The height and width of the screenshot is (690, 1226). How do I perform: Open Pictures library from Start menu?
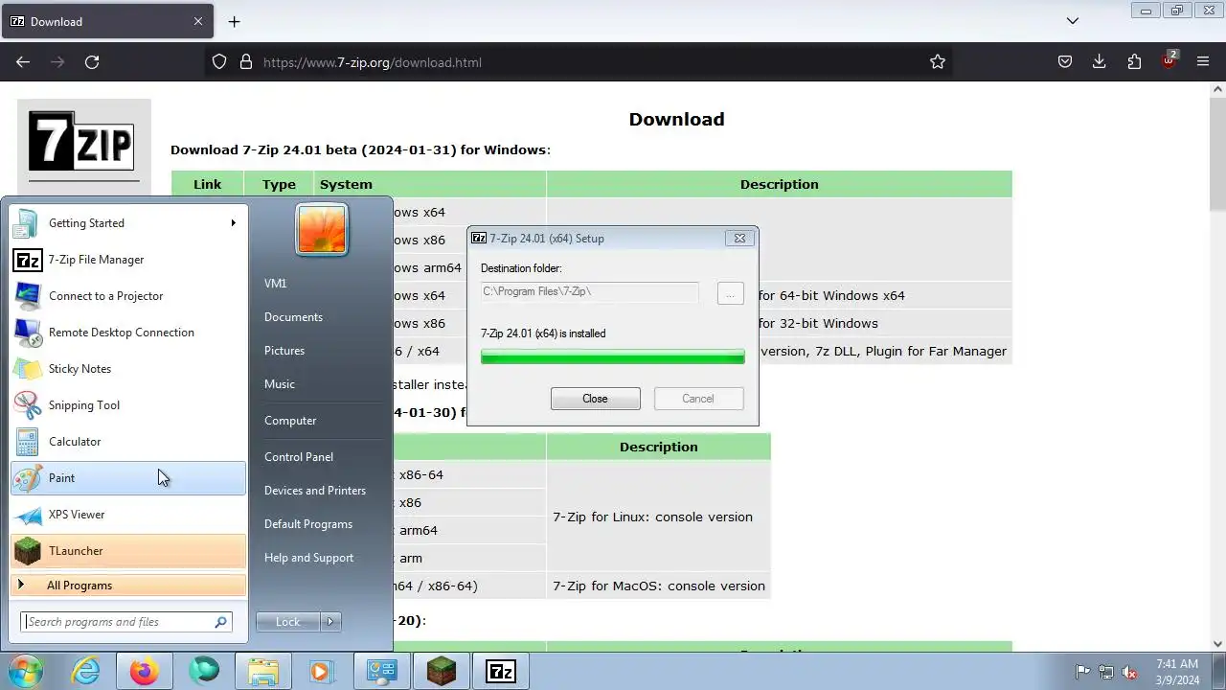click(284, 351)
